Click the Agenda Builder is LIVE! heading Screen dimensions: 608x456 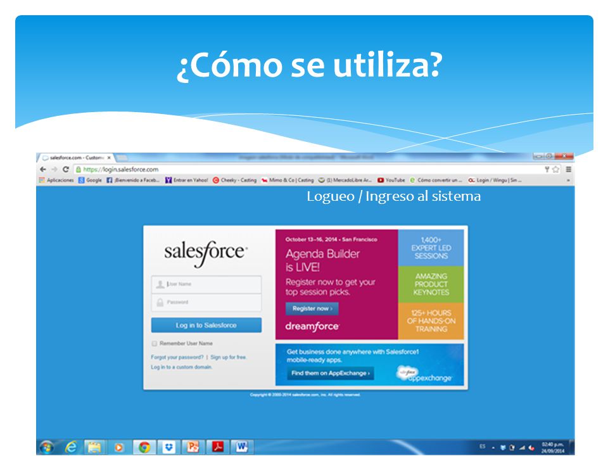click(x=322, y=260)
